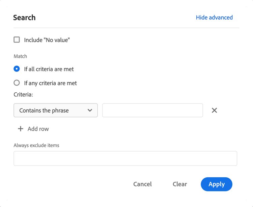Click the Hide advanced link
Image resolution: width=253 pixels, height=207 pixels.
tap(214, 18)
